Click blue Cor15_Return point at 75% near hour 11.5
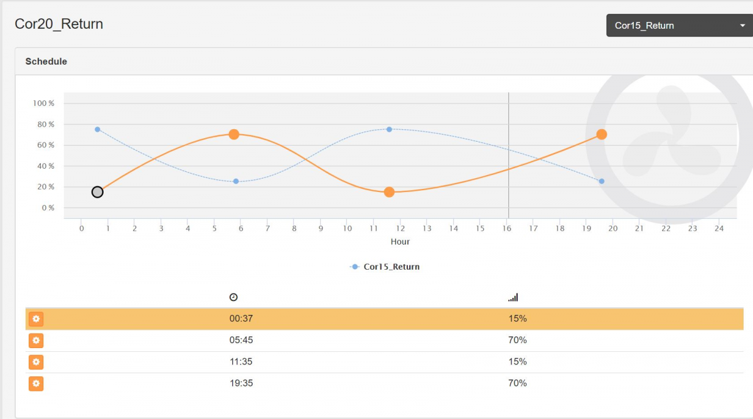The height and width of the screenshot is (419, 753). [389, 129]
